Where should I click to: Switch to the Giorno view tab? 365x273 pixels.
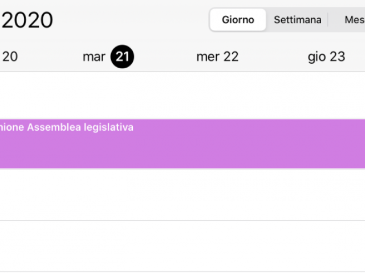pos(238,20)
